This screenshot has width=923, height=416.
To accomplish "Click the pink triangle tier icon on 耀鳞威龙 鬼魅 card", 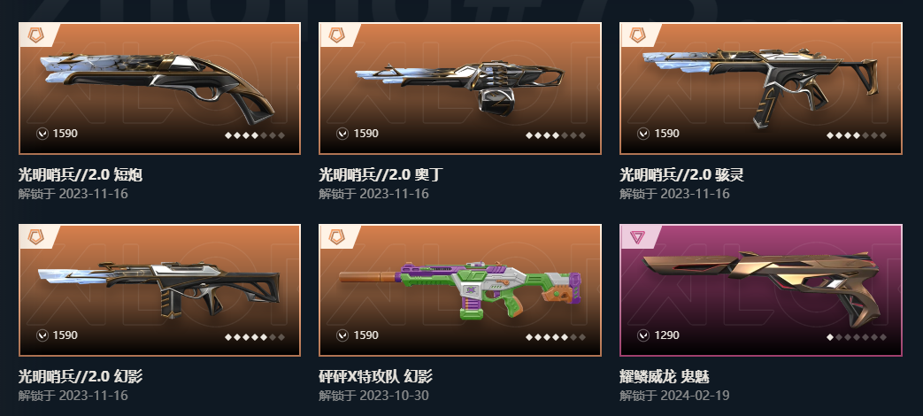I will [637, 237].
